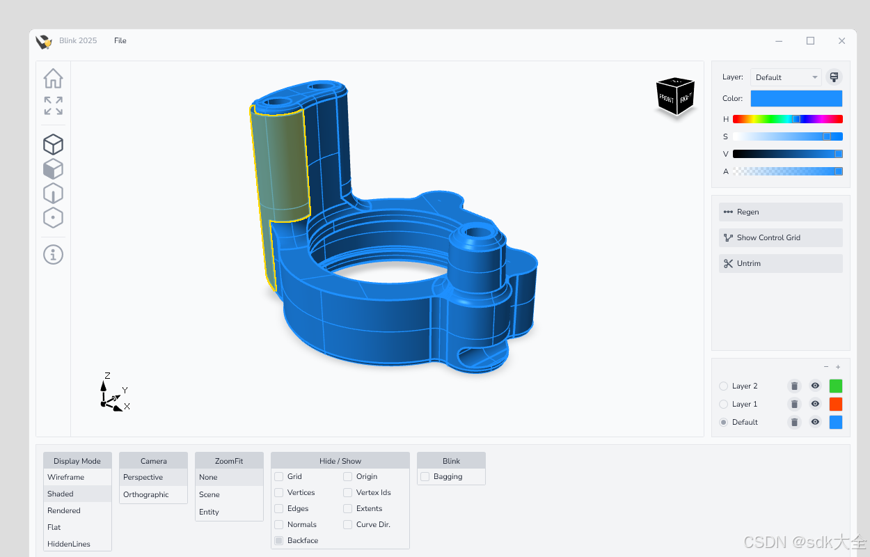Click the Blink app logo
The height and width of the screenshot is (557, 870).
pyautogui.click(x=45, y=41)
